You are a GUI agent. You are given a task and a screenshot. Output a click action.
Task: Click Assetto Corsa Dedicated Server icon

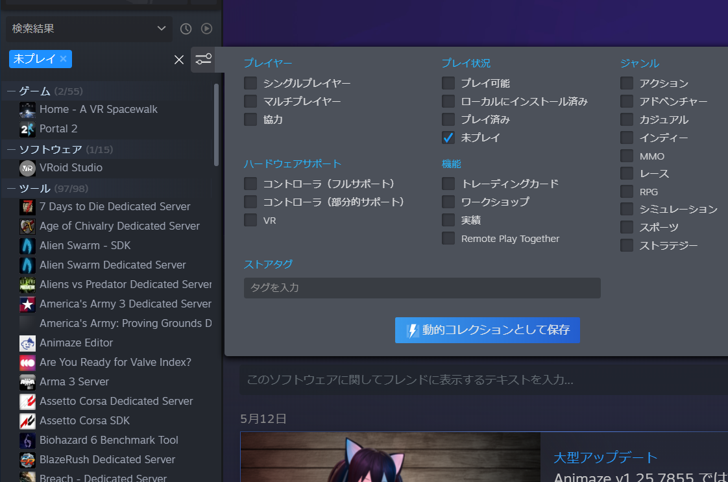(27, 402)
